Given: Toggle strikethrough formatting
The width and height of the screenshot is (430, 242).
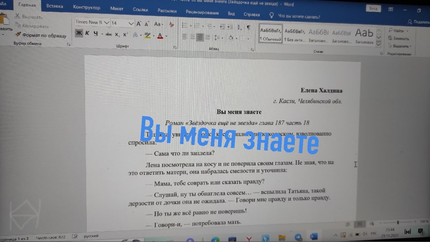Looking at the screenshot, I should [109, 34].
